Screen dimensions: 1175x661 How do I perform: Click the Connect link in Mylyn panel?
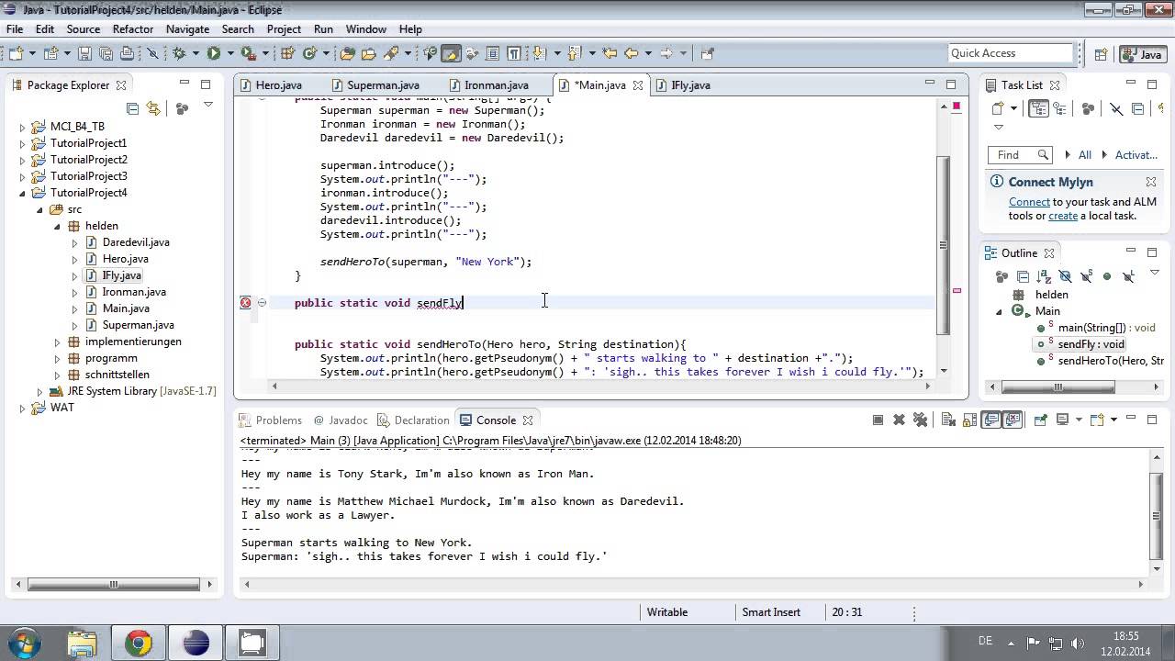click(x=1029, y=202)
